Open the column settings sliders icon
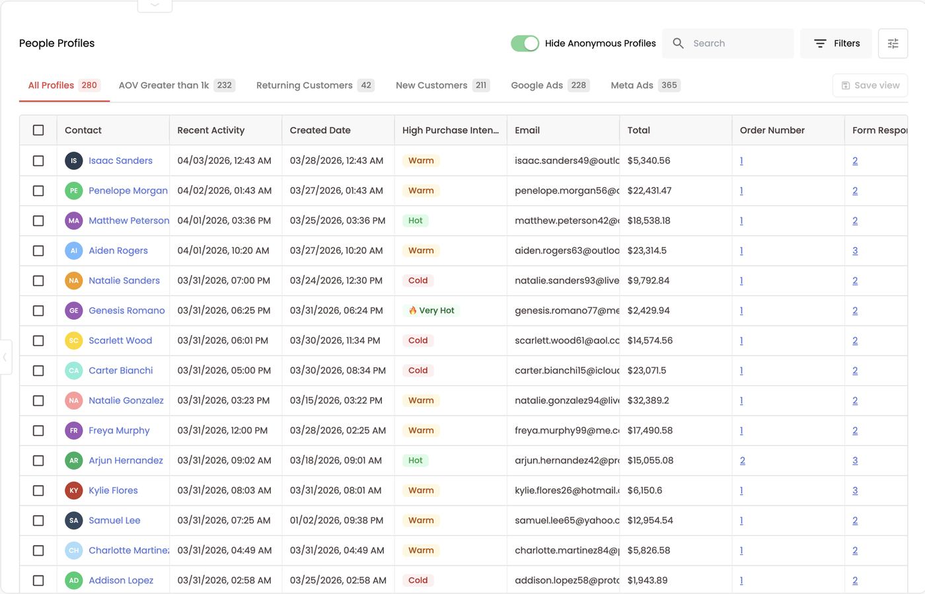Image resolution: width=925 pixels, height=594 pixels. click(x=893, y=43)
